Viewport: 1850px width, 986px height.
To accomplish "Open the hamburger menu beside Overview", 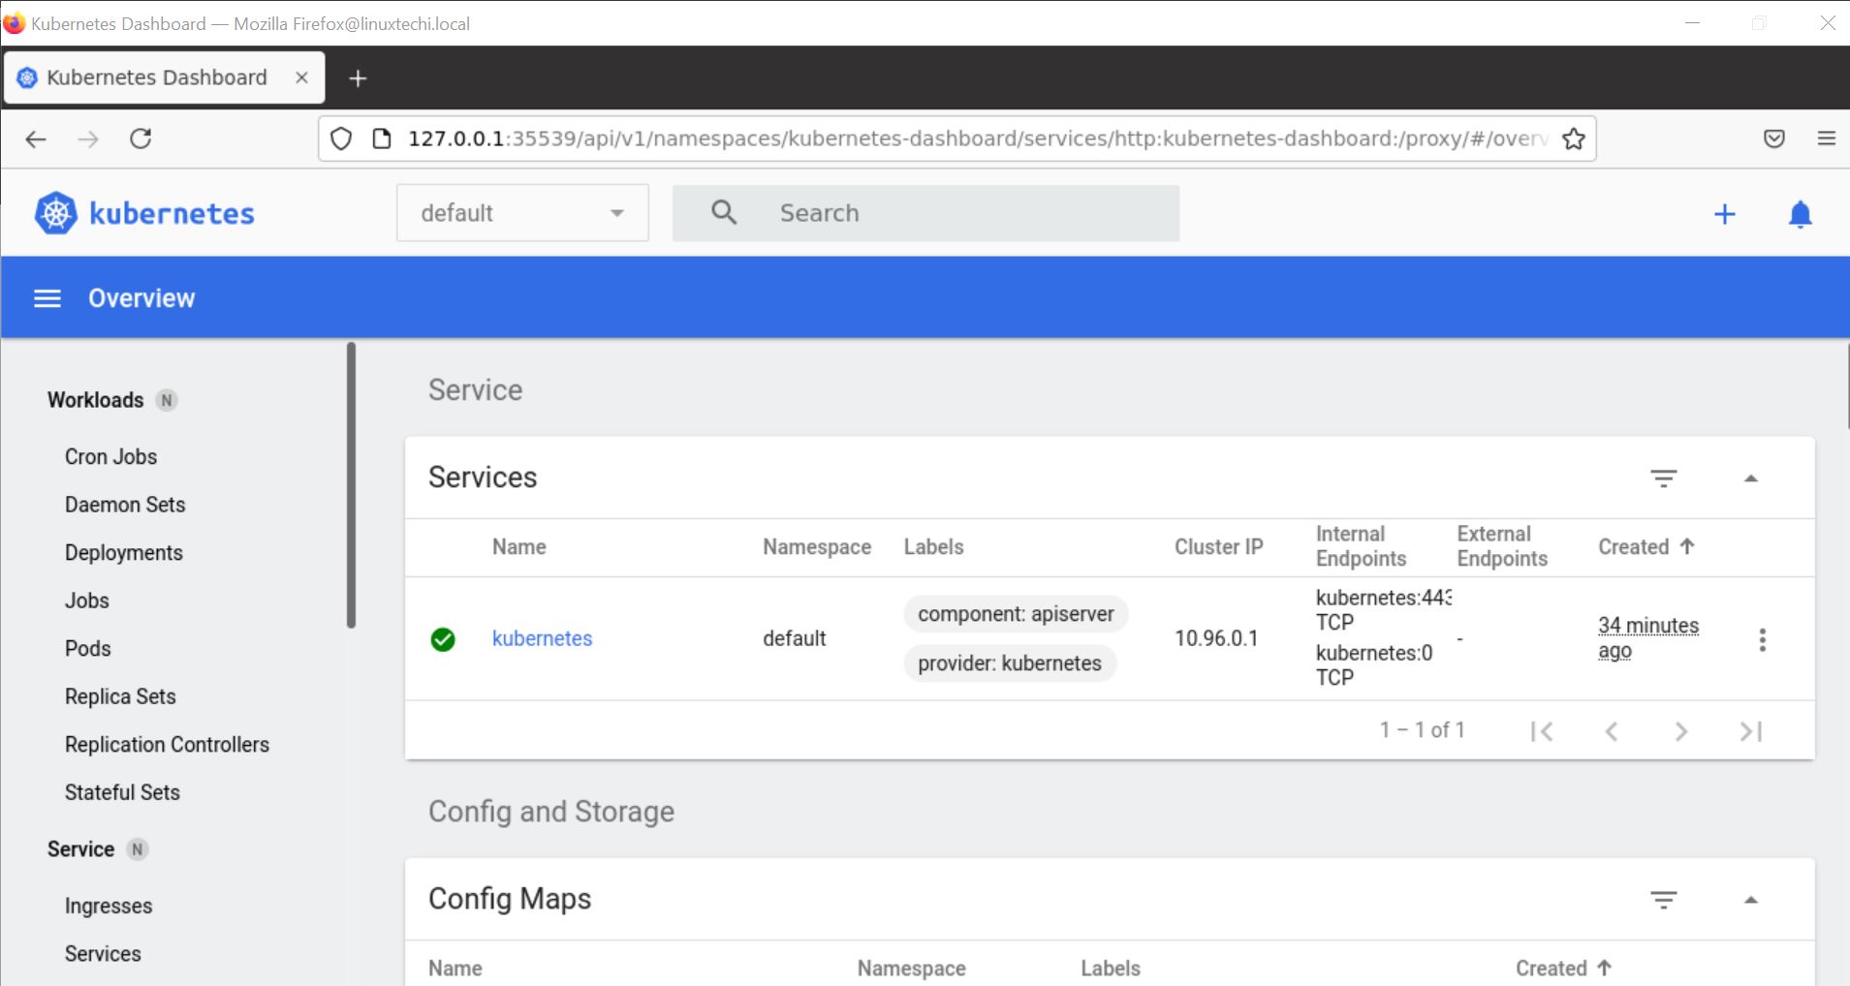I will click(47, 298).
